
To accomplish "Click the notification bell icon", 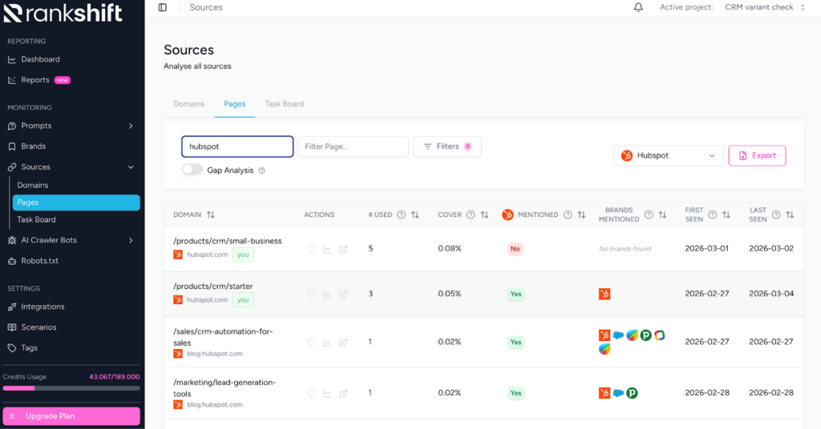I will [638, 7].
